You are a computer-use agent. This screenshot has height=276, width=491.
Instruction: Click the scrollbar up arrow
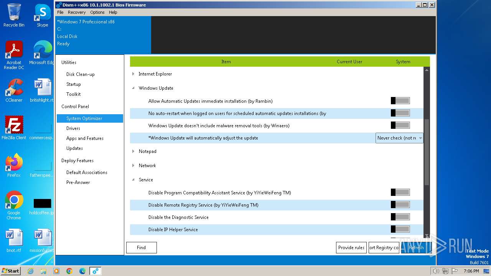427,70
